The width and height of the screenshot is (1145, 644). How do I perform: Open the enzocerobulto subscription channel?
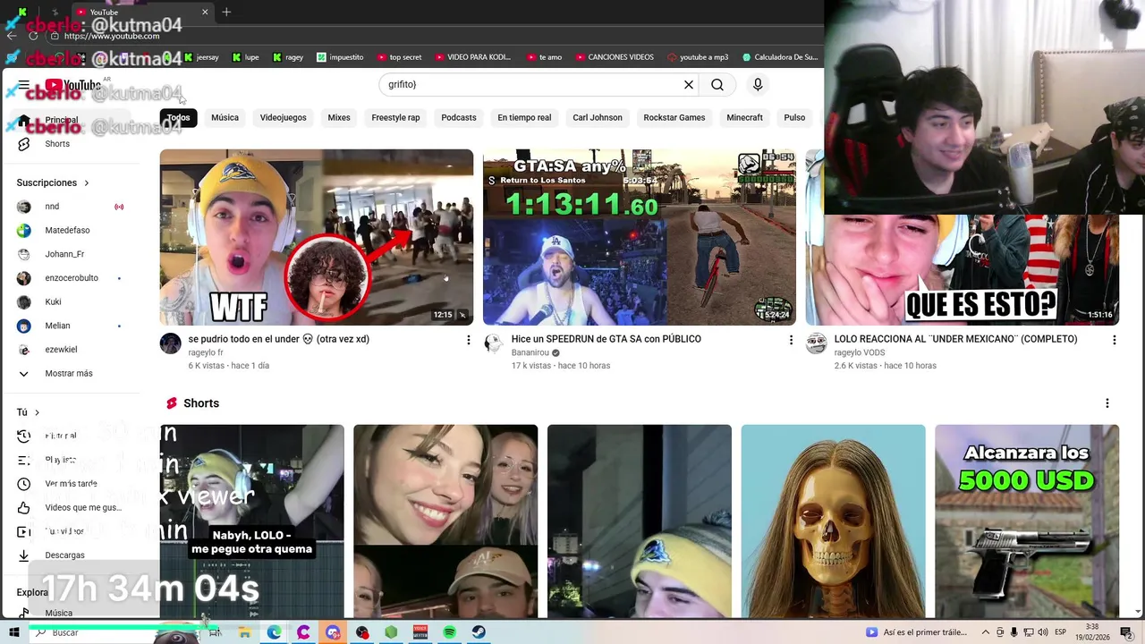click(72, 278)
